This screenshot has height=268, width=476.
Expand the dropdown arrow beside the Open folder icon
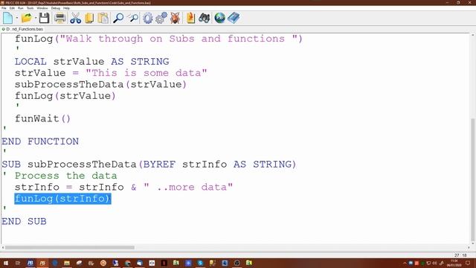(x=36, y=18)
